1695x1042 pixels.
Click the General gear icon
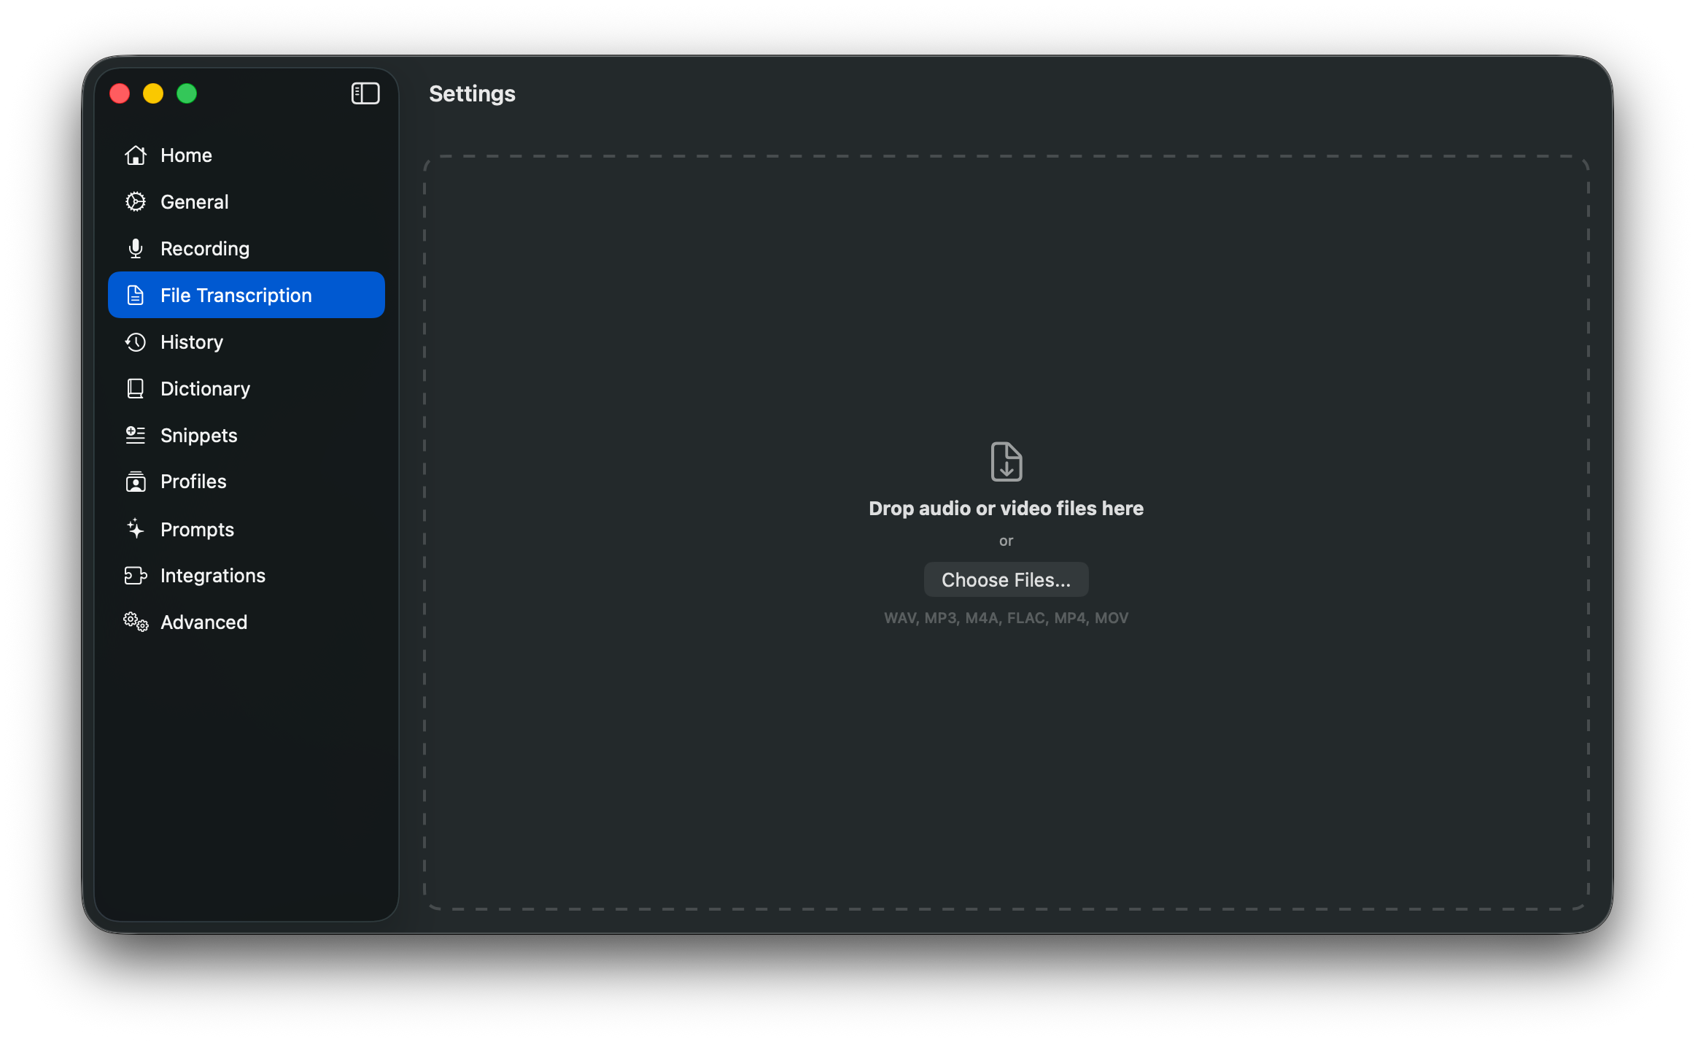136,202
